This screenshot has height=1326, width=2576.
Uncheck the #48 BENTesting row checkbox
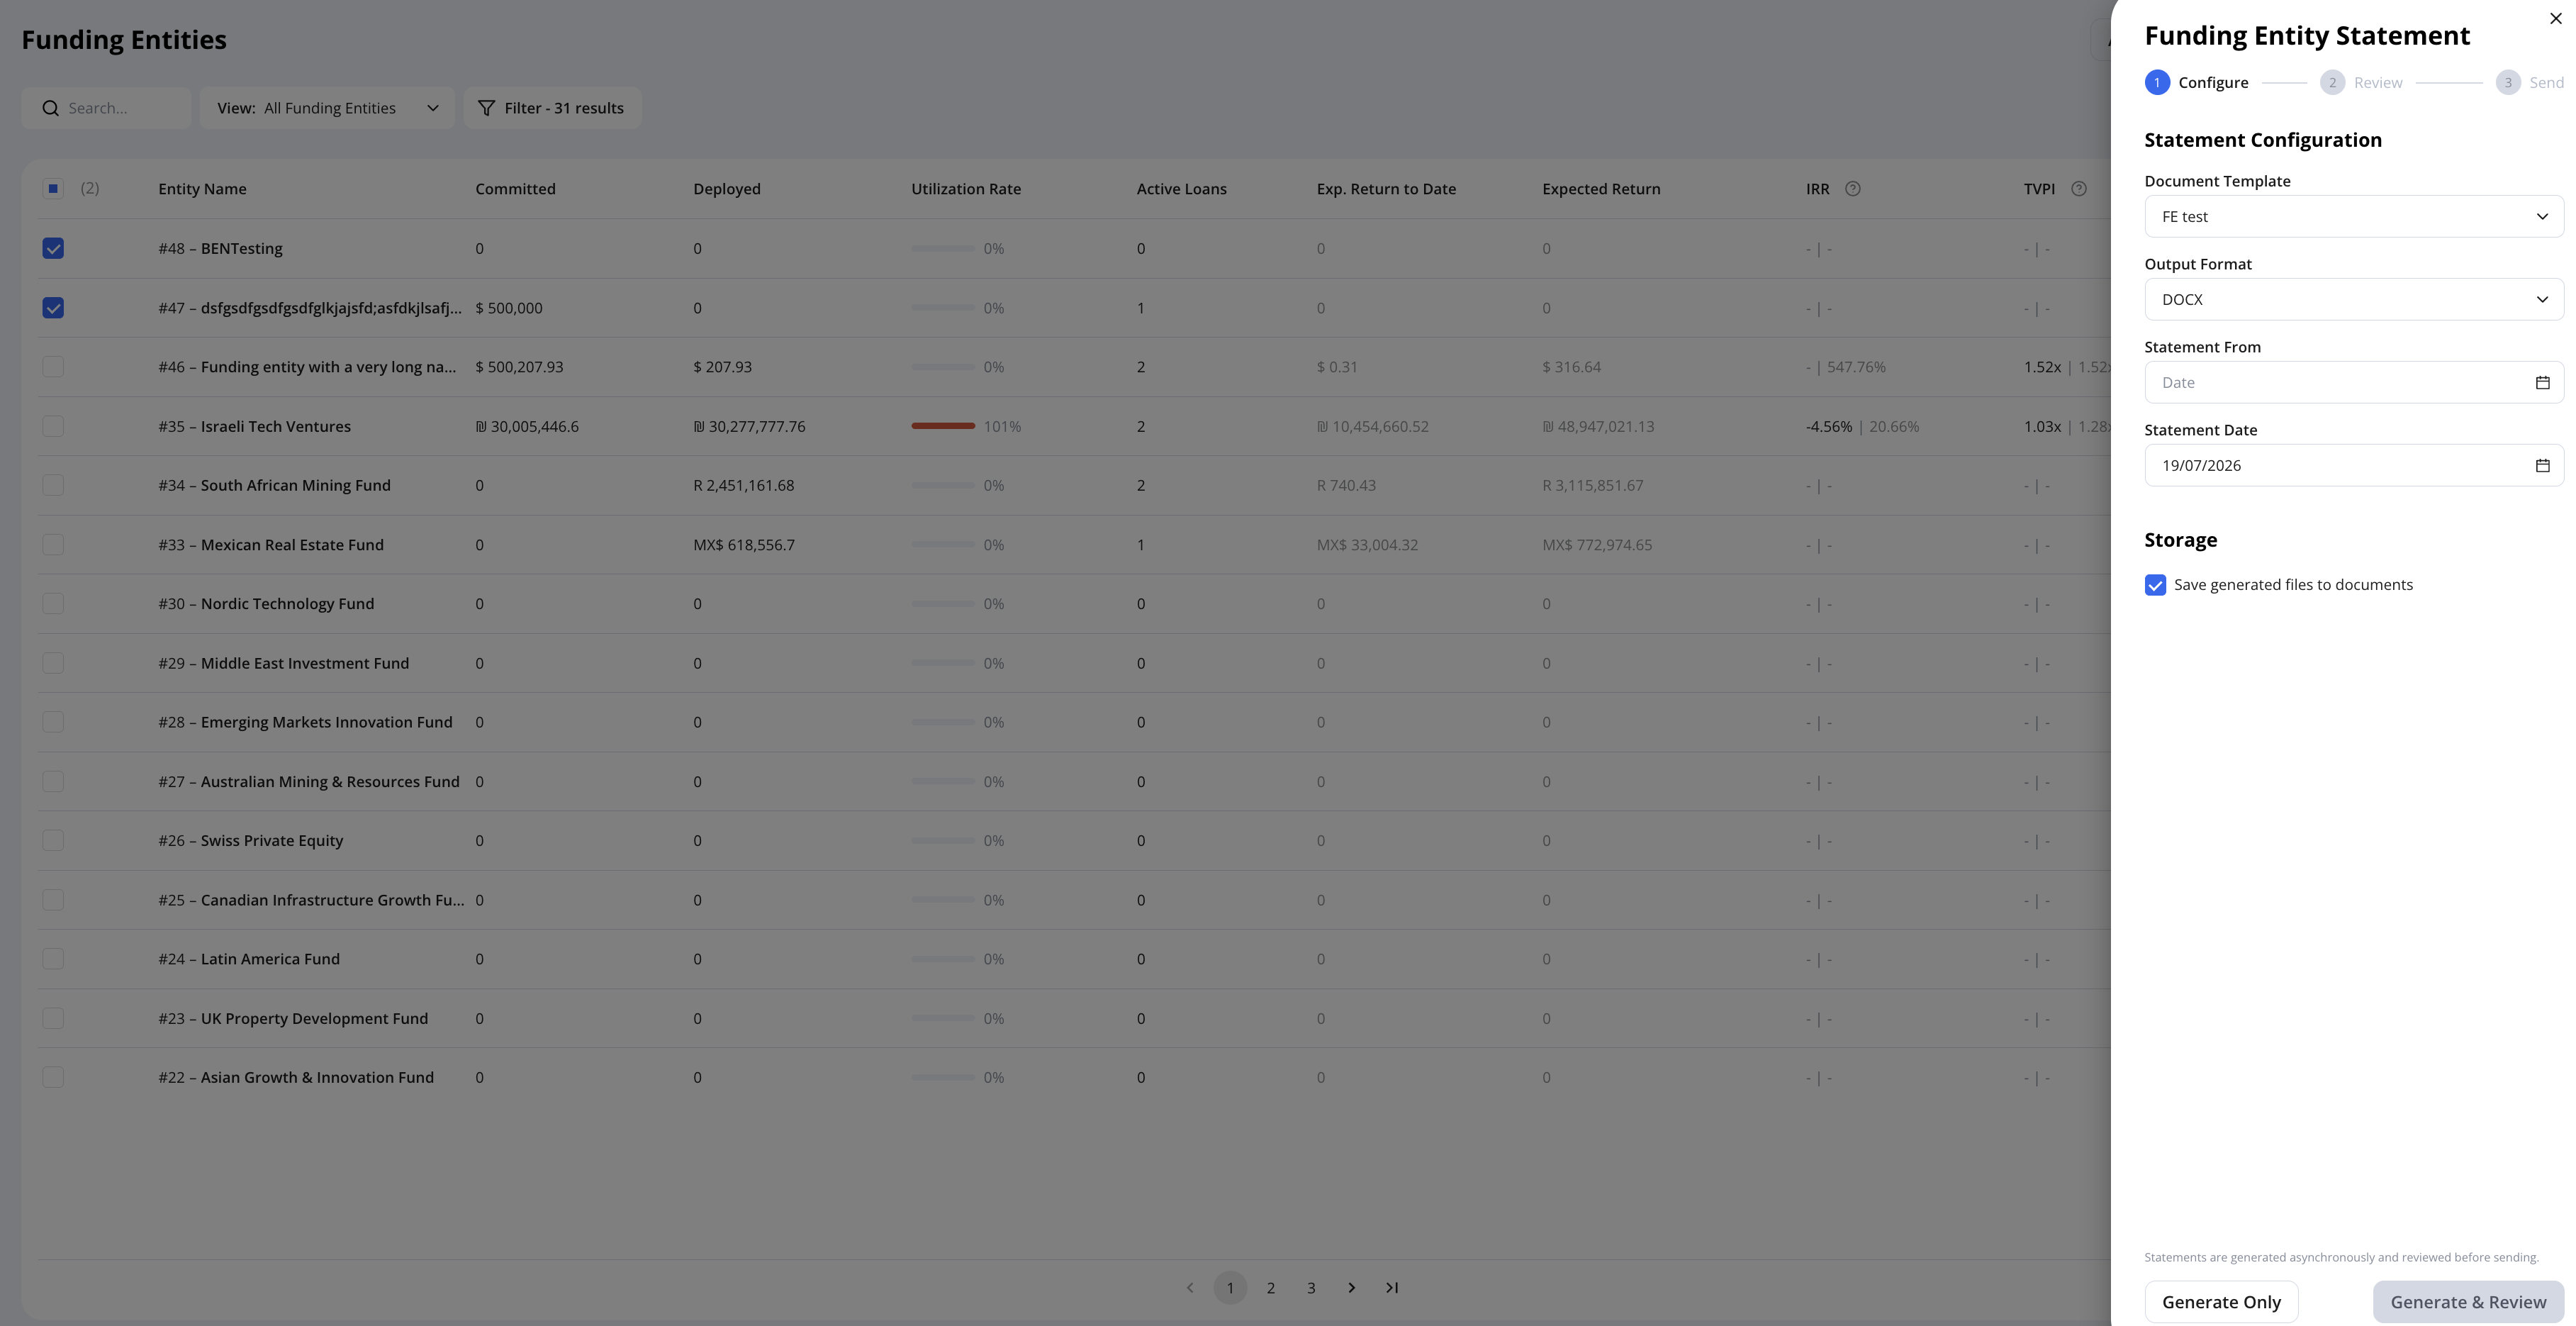[x=53, y=249]
